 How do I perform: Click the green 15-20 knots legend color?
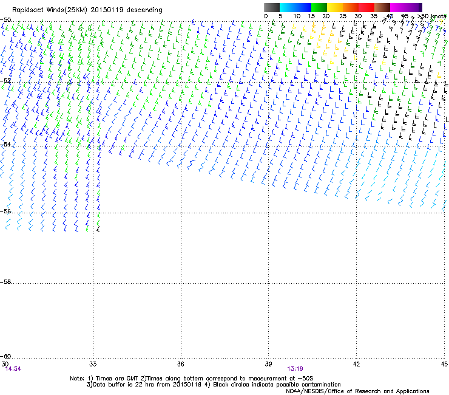click(x=319, y=7)
